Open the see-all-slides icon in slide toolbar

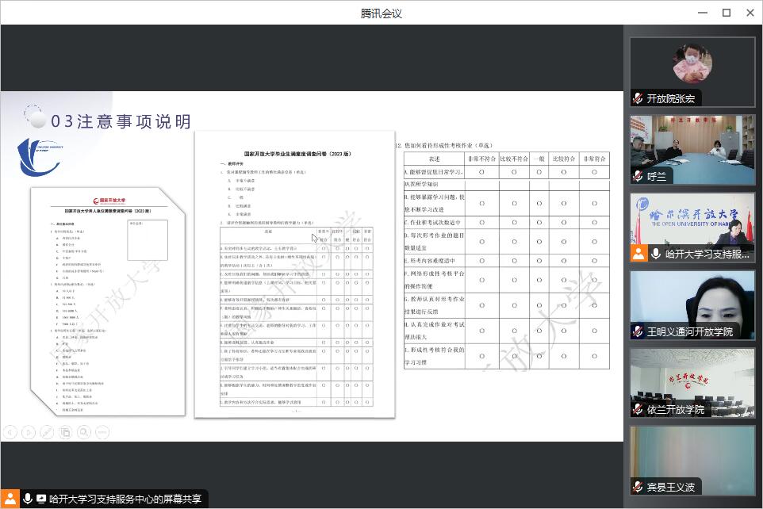pos(65,432)
